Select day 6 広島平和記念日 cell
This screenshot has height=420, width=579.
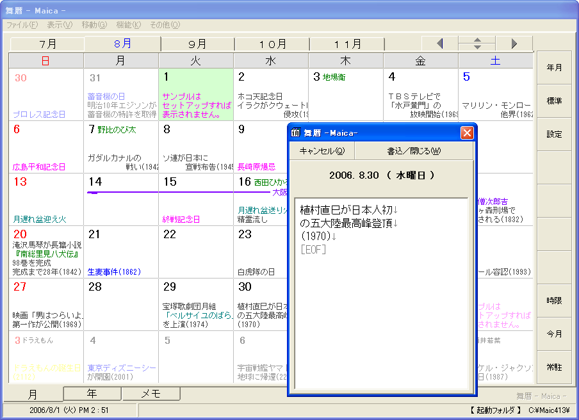coord(46,147)
